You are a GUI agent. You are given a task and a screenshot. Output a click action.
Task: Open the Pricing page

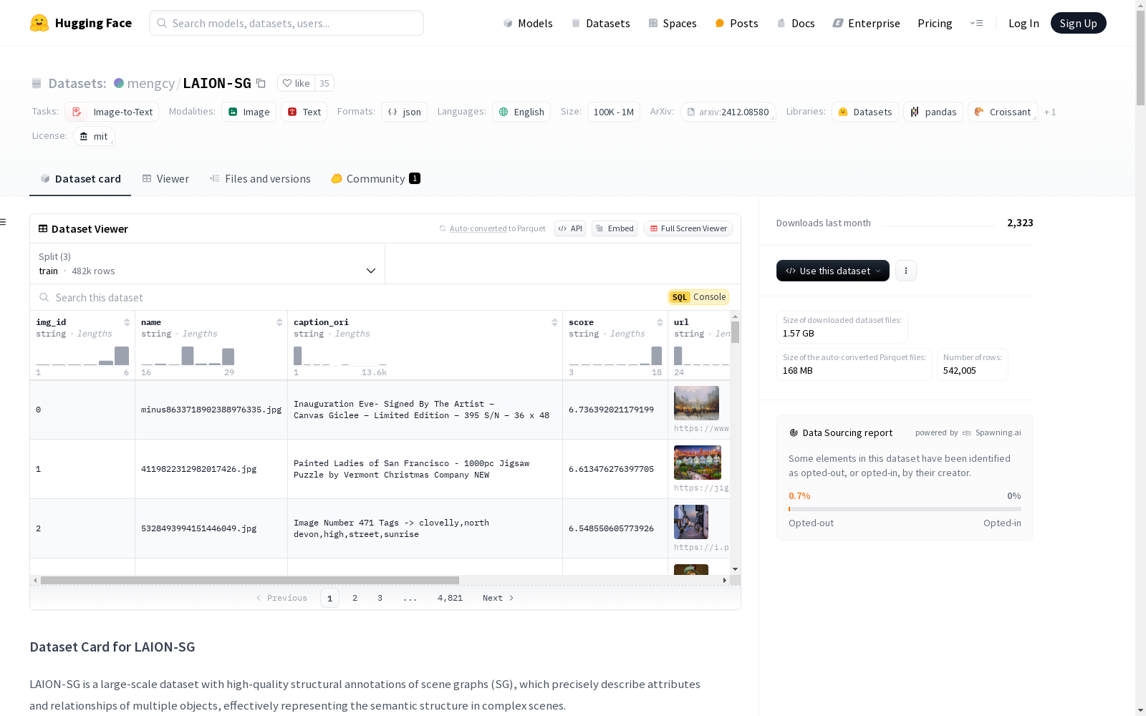tap(935, 23)
